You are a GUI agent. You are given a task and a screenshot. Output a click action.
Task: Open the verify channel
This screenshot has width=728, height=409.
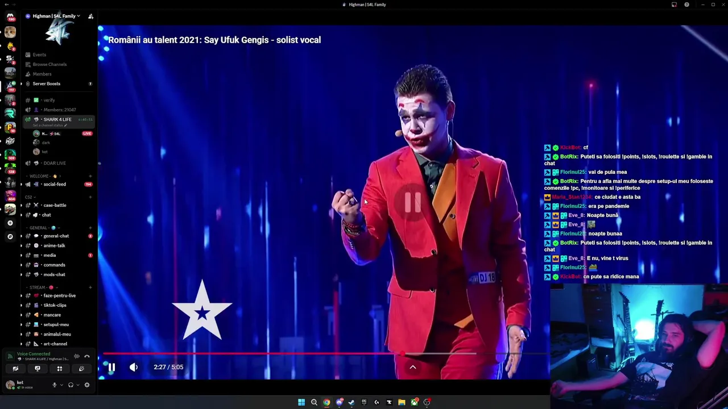pyautogui.click(x=59, y=100)
